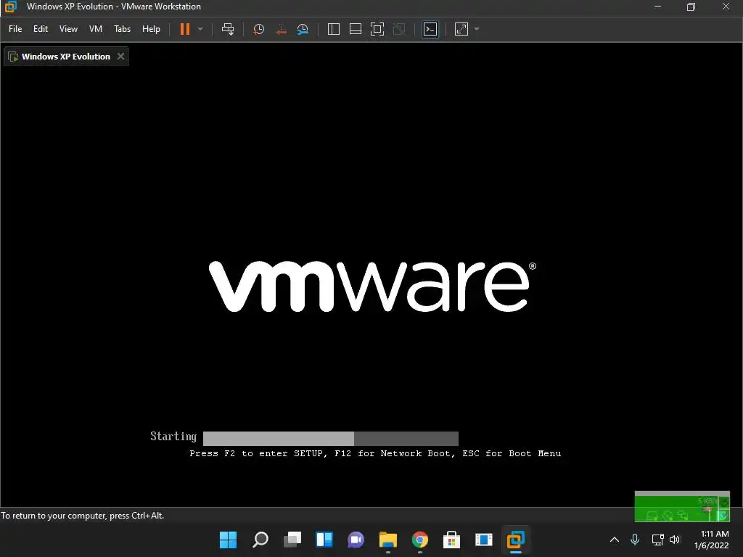
Task: Click the VMware icon in the title bar
Action: click(x=10, y=7)
